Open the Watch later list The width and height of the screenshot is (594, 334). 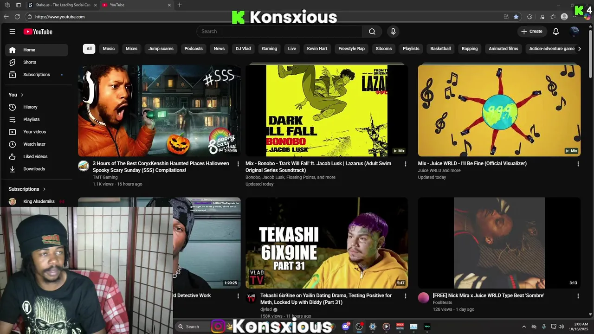[37, 144]
